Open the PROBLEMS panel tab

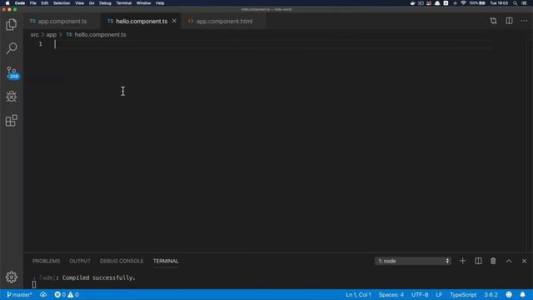coord(47,261)
